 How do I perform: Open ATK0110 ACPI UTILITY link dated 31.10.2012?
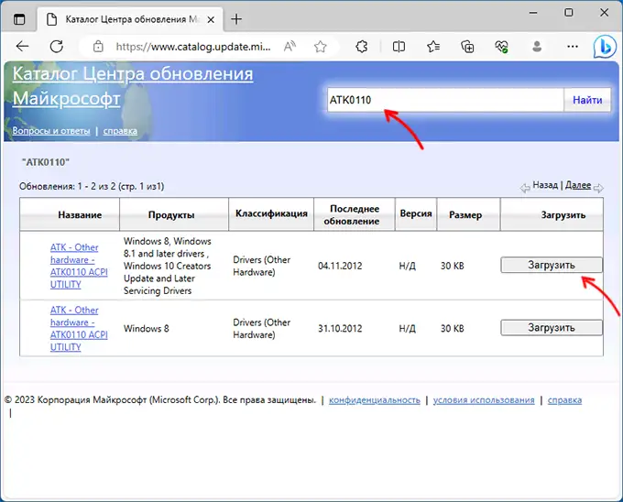point(79,329)
